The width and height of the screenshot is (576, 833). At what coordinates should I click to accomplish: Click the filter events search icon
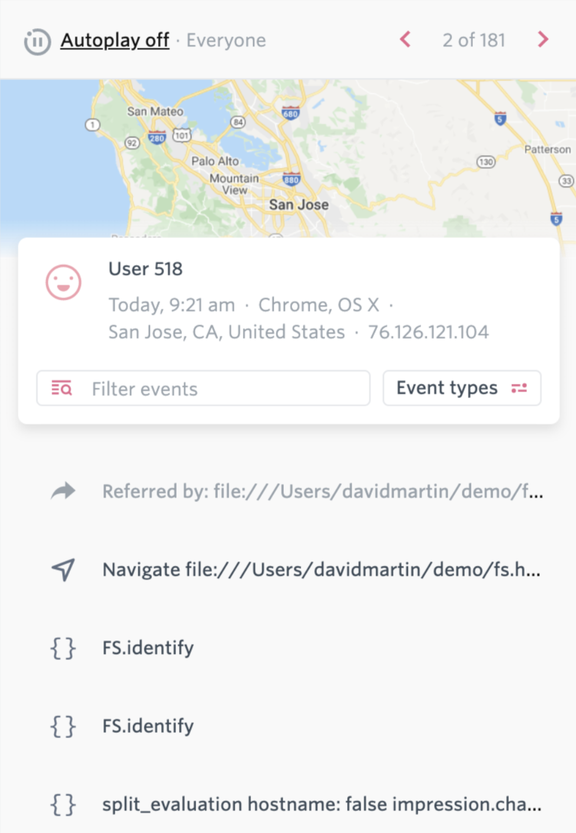pyautogui.click(x=62, y=388)
